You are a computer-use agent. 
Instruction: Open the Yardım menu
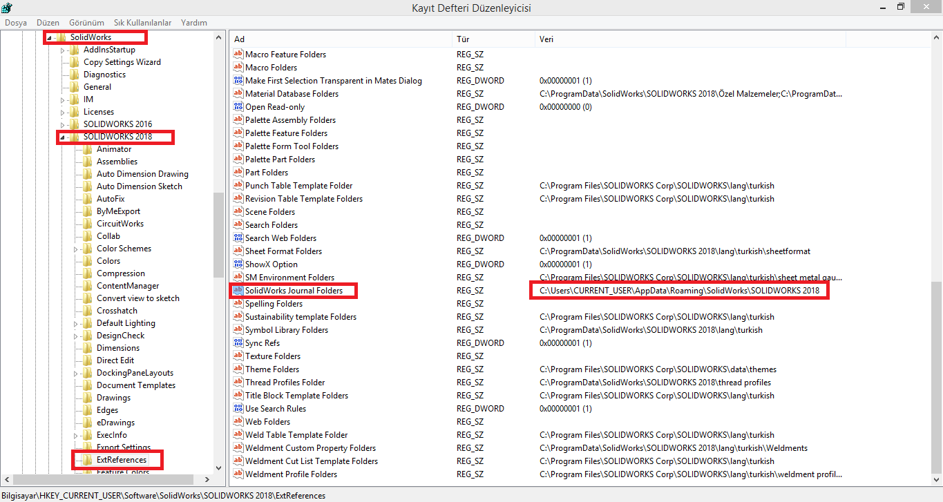(194, 23)
